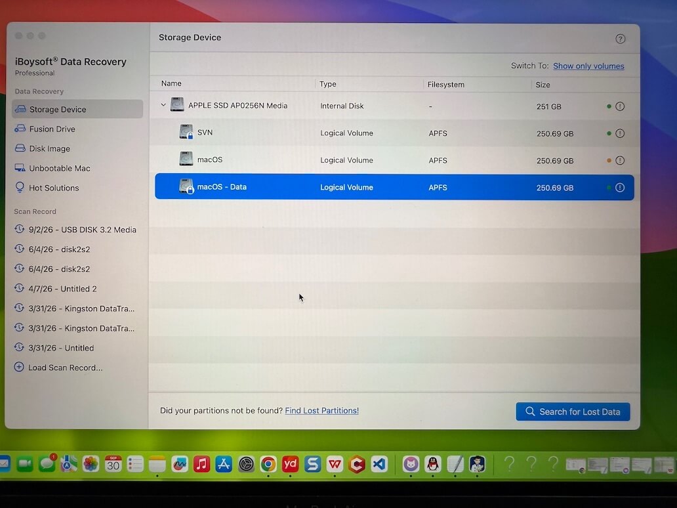The width and height of the screenshot is (677, 508).
Task: Click the 250.69 GB size of SVN
Action: 555,133
